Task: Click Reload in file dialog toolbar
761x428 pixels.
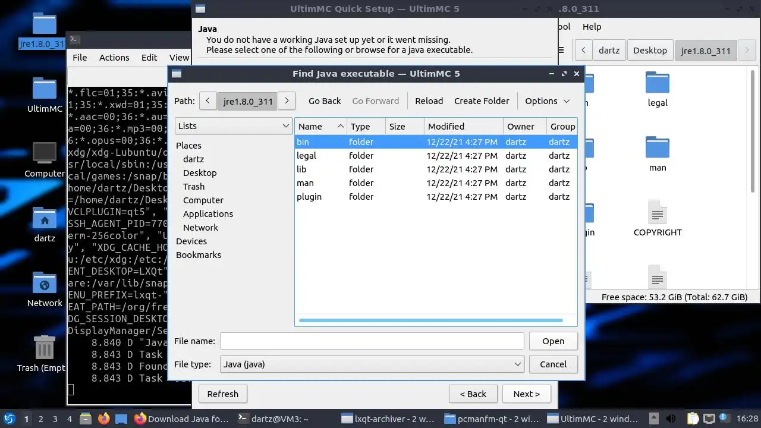Action: coord(429,101)
